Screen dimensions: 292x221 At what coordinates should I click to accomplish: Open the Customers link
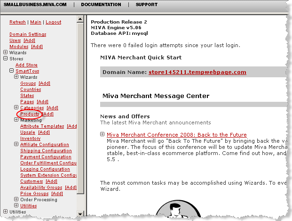(32, 181)
